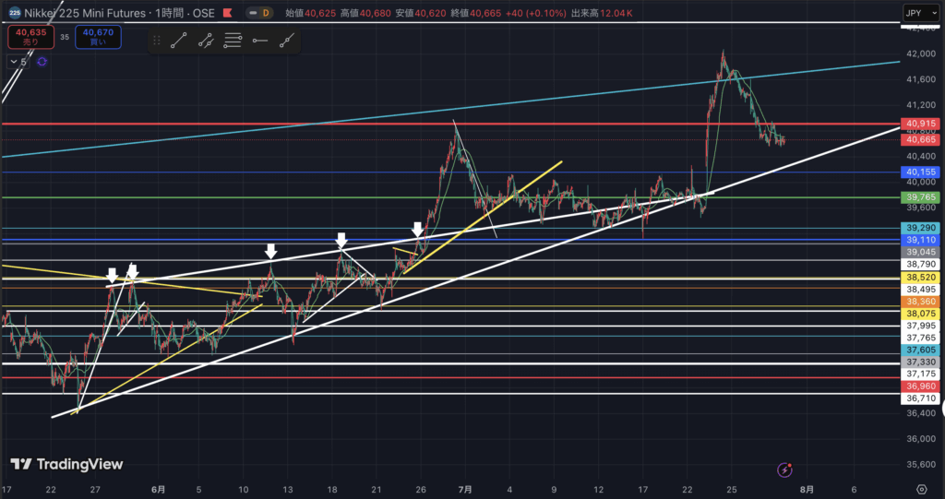Click the purple circular refresh icon

pyautogui.click(x=42, y=62)
